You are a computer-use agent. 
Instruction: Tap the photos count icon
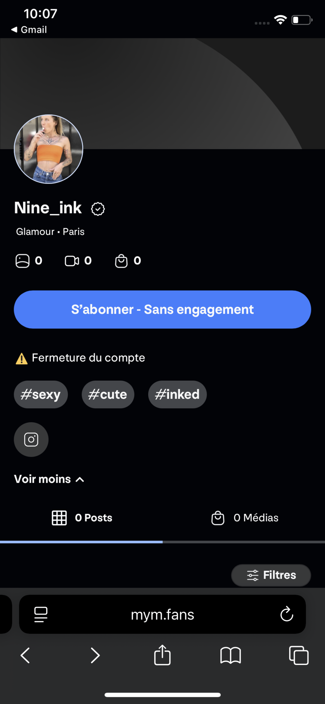point(22,261)
